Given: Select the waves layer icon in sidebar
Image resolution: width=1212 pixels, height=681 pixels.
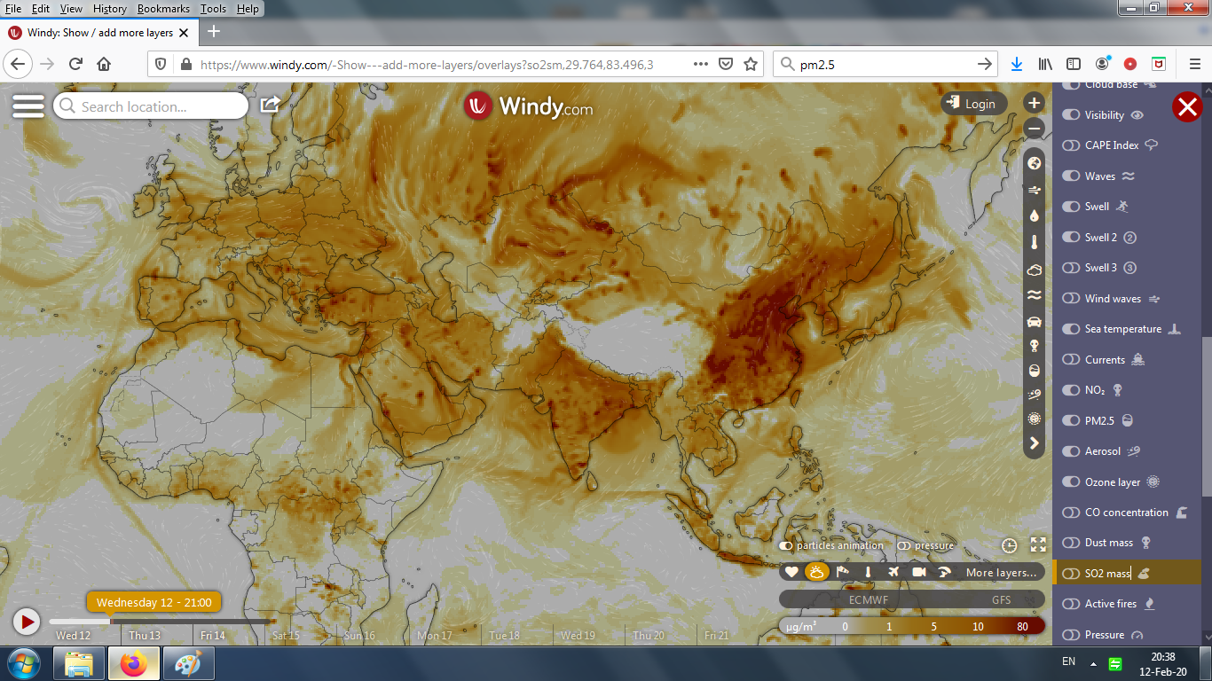Looking at the screenshot, I should pyautogui.click(x=1034, y=295).
